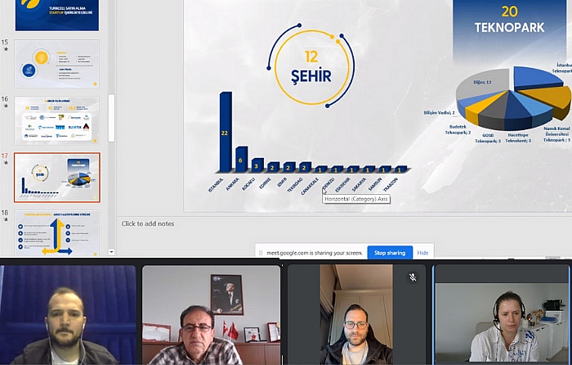Screen dimensions: 572x365
Task: Select the video tile of the woman wearing a headset
Action: pyautogui.click(x=502, y=314)
